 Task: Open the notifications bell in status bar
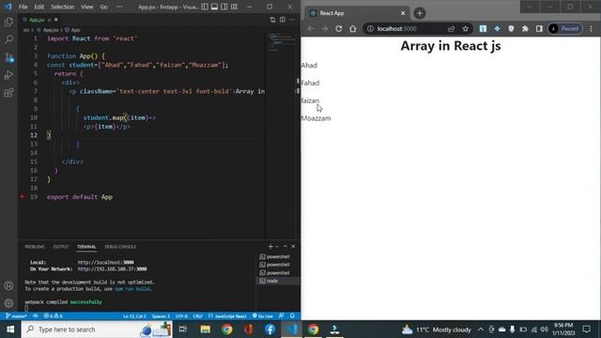pyautogui.click(x=292, y=316)
